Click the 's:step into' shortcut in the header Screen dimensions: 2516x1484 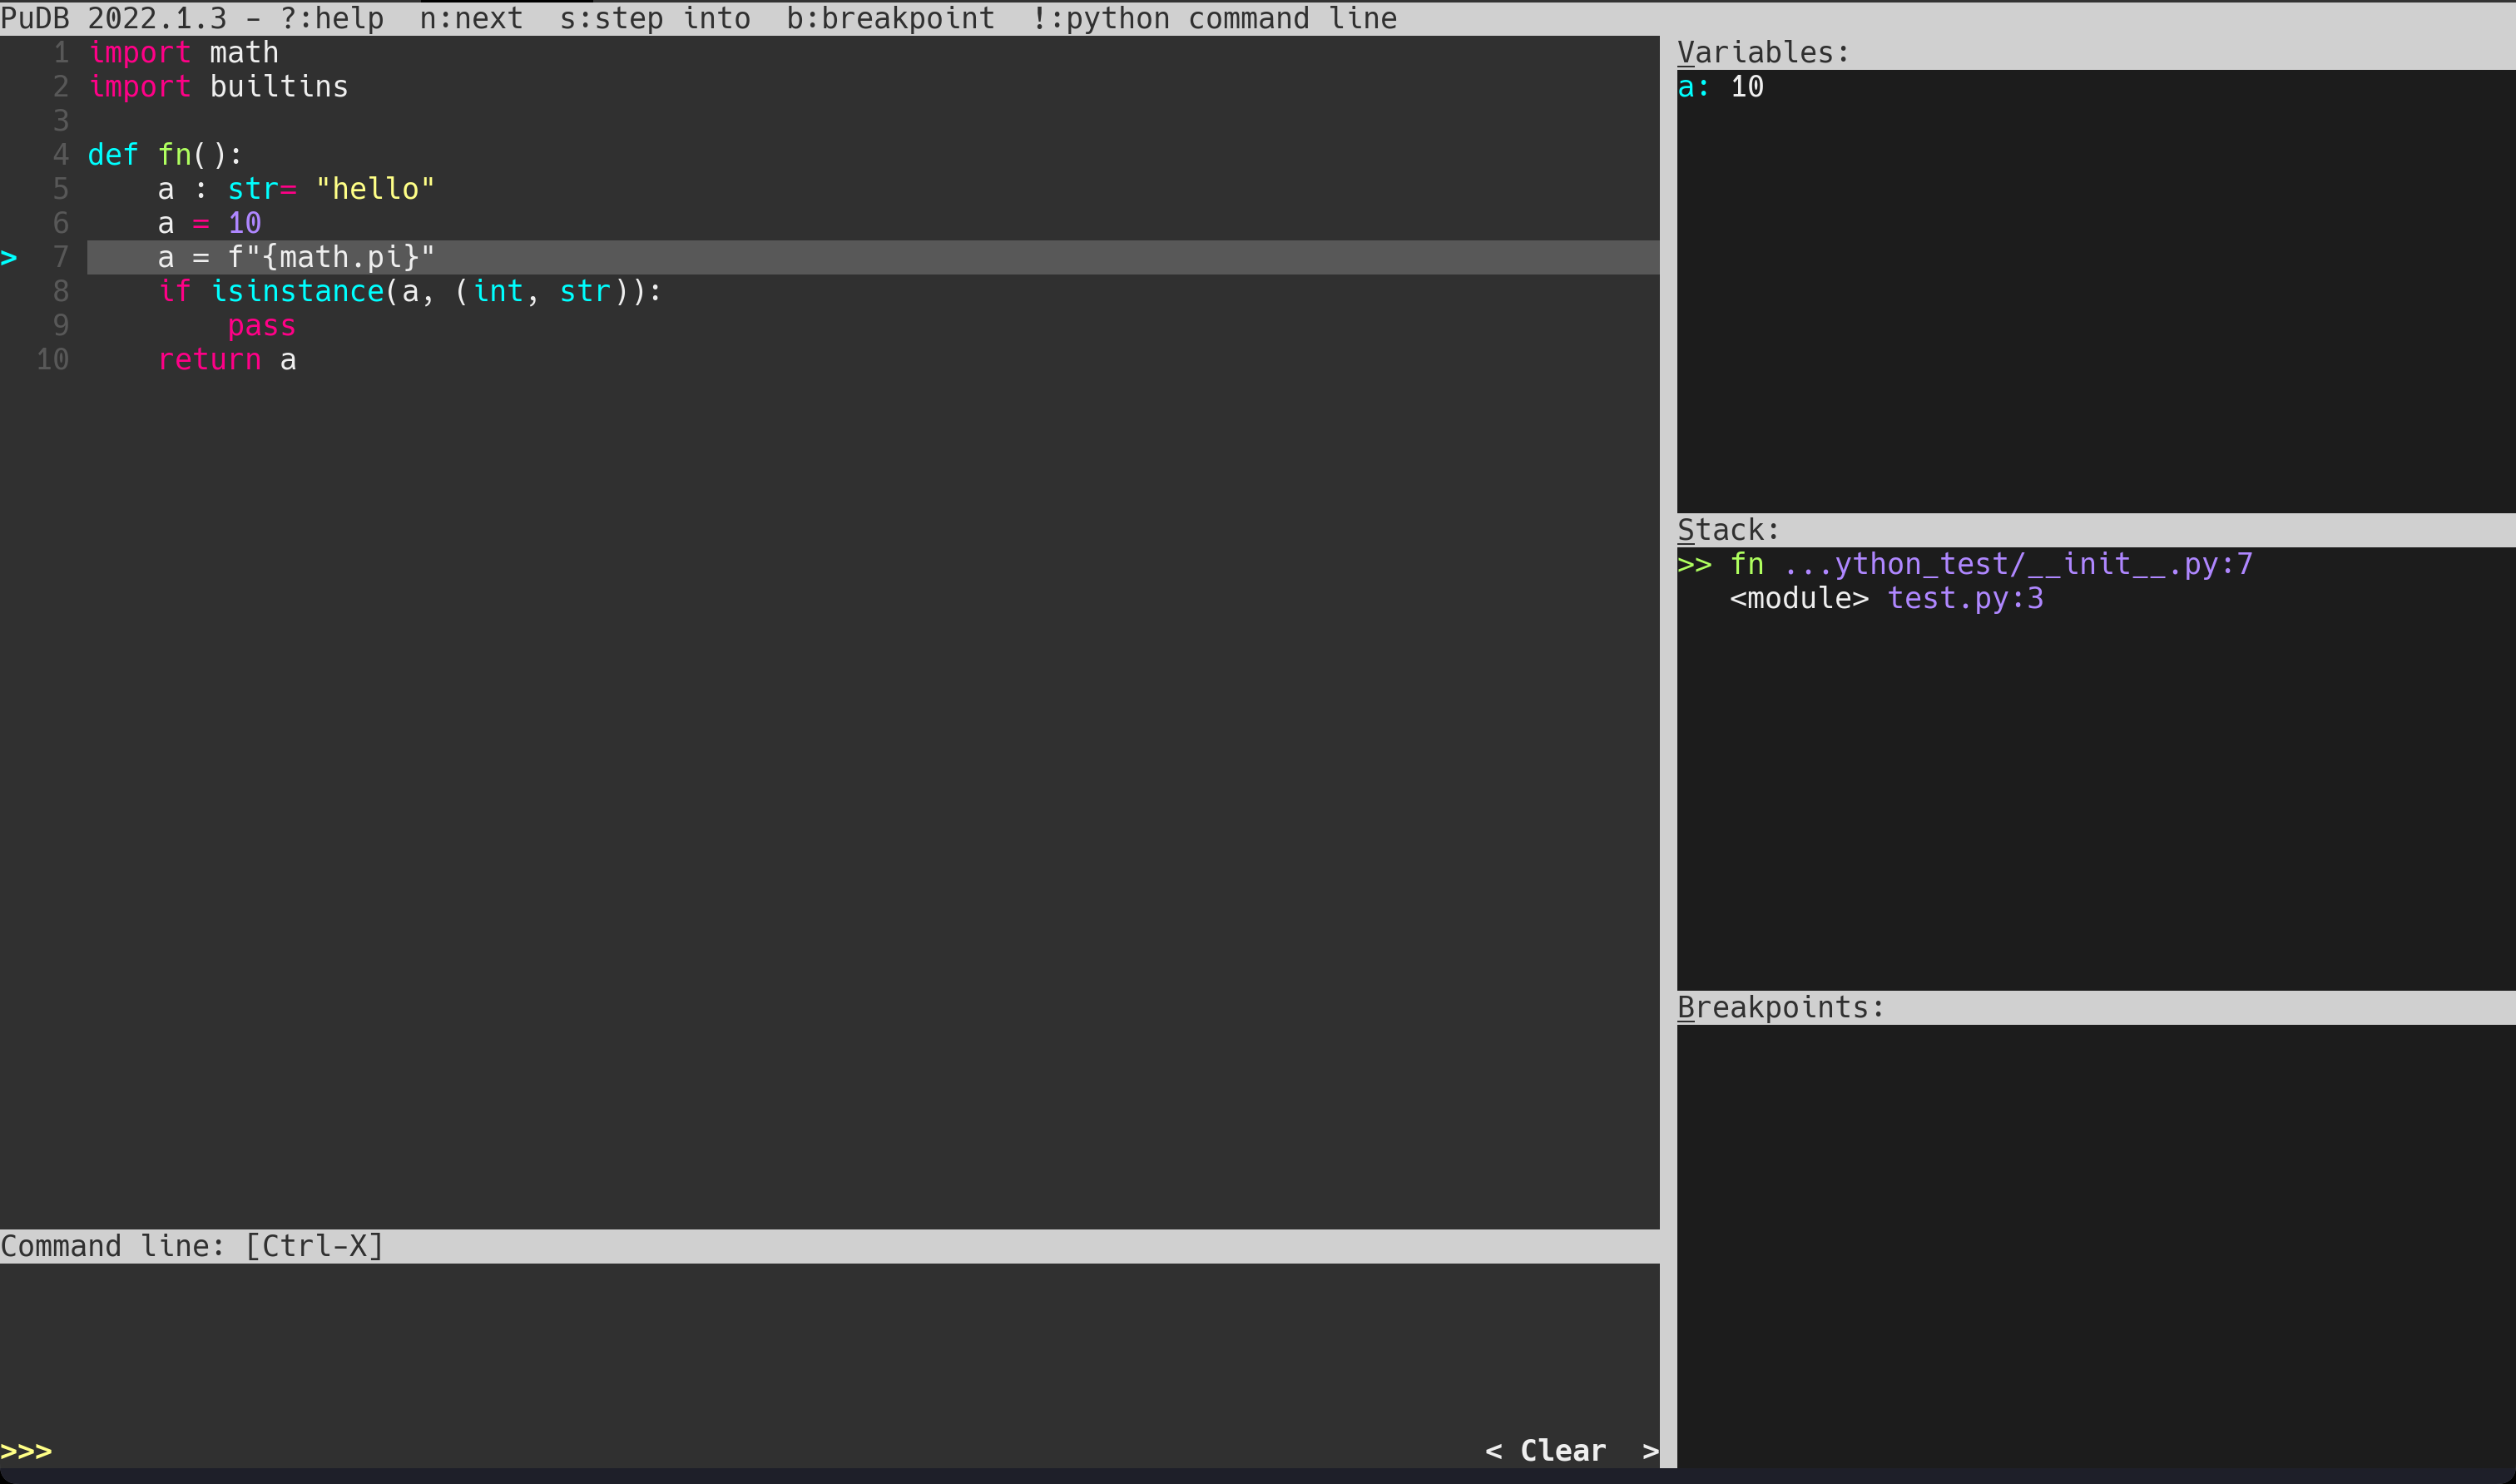pyautogui.click(x=655, y=17)
